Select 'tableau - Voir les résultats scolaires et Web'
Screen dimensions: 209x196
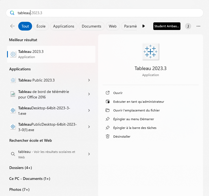click(x=51, y=154)
